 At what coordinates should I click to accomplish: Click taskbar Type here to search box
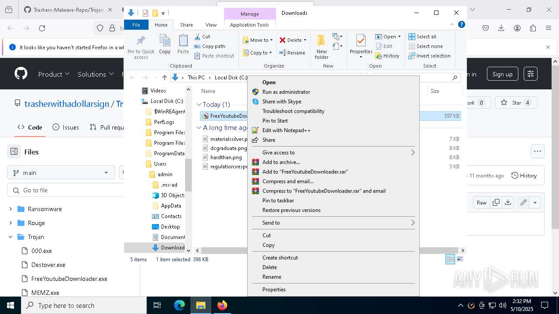point(84,305)
